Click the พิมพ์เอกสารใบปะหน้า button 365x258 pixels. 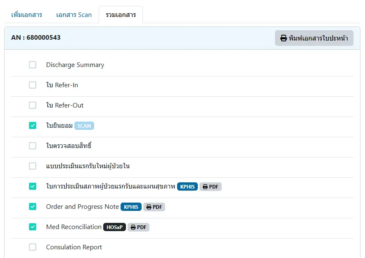coord(315,38)
